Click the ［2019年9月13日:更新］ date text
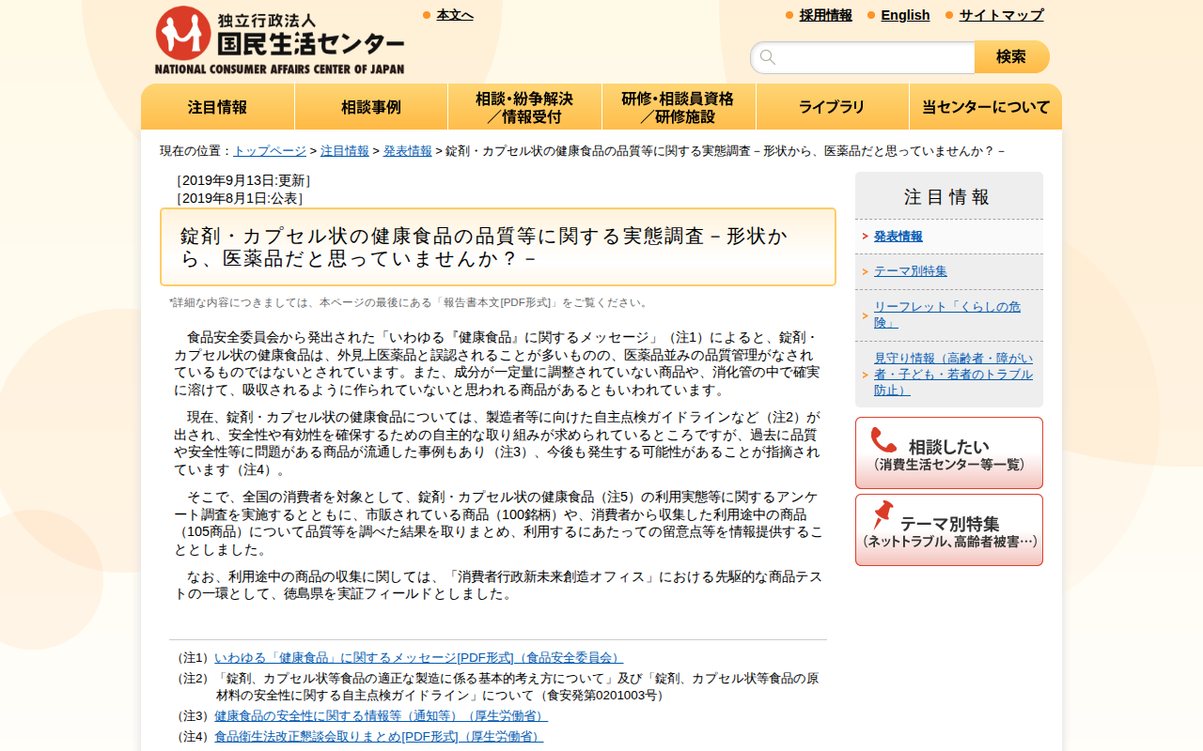Screen dimensions: 1203x751 (x=242, y=180)
